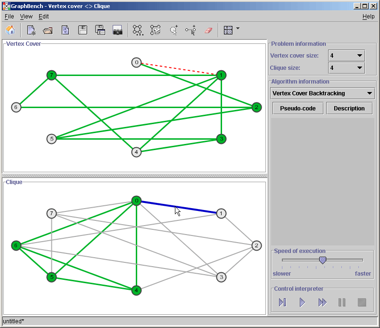The height and width of the screenshot is (328, 380).
Task: Open the Edit menu
Action: (44, 17)
